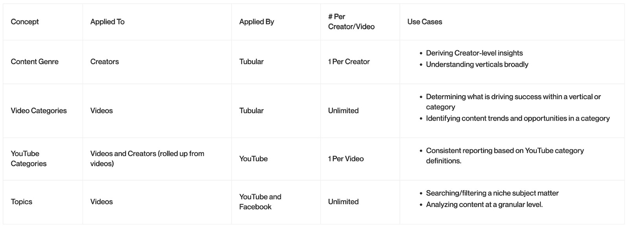This screenshot has width=629, height=228.
Task: Click the Video Categories cell
Action: point(39,110)
